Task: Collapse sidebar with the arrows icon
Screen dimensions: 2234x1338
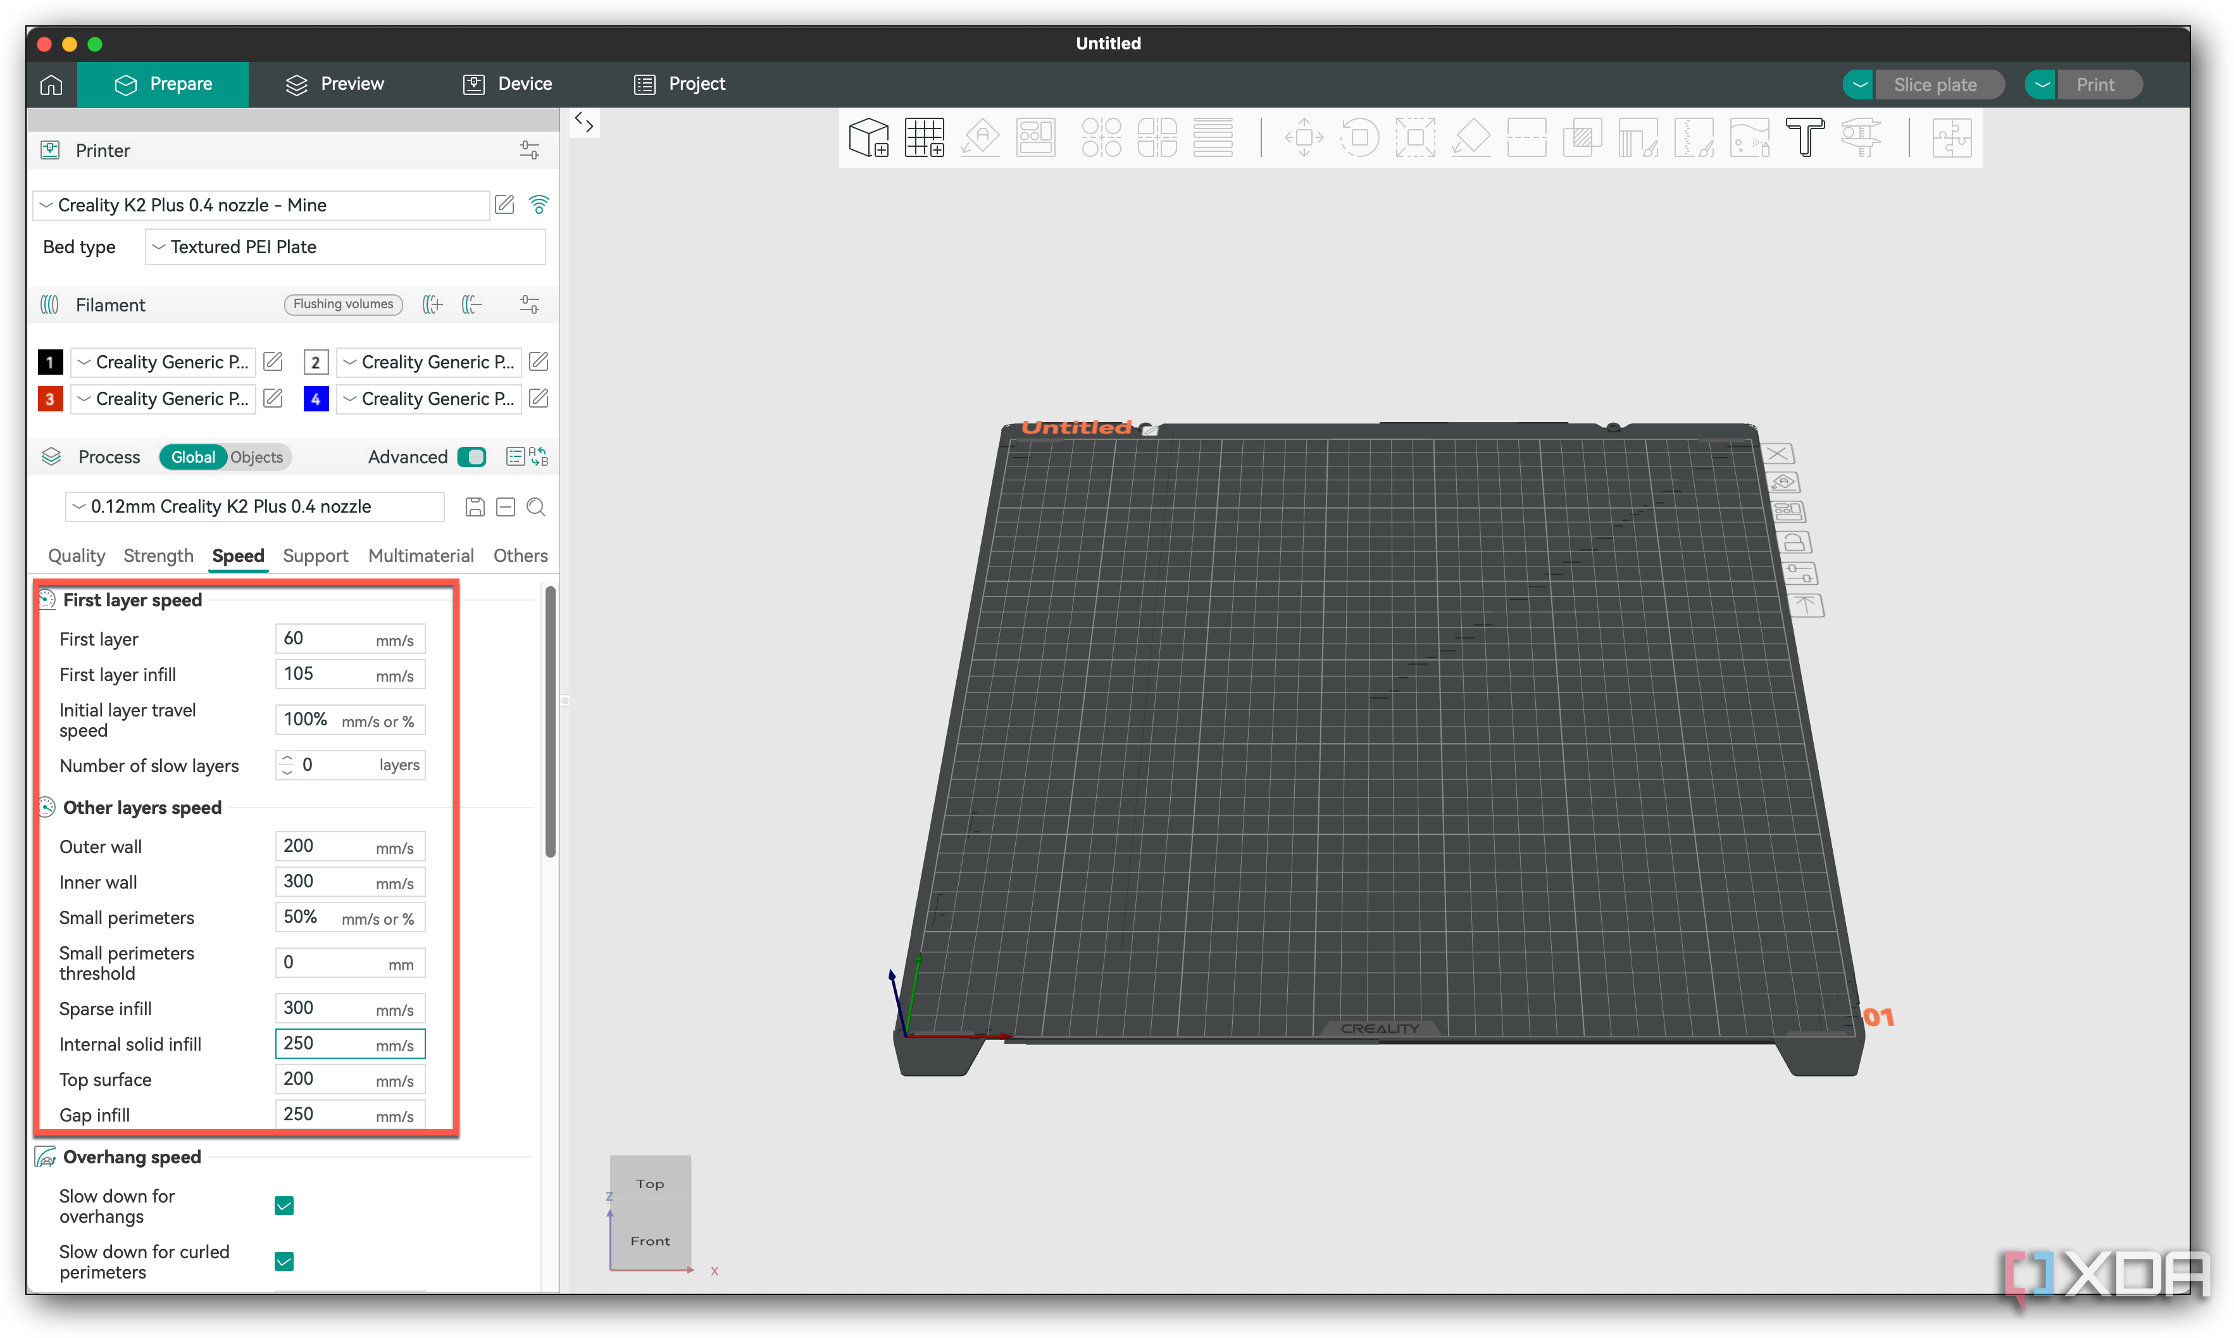Action: click(584, 123)
